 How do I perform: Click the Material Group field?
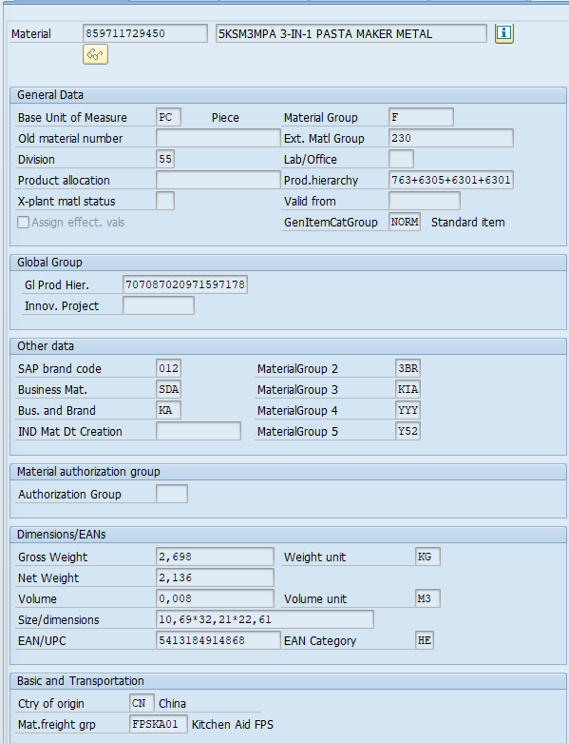421,118
